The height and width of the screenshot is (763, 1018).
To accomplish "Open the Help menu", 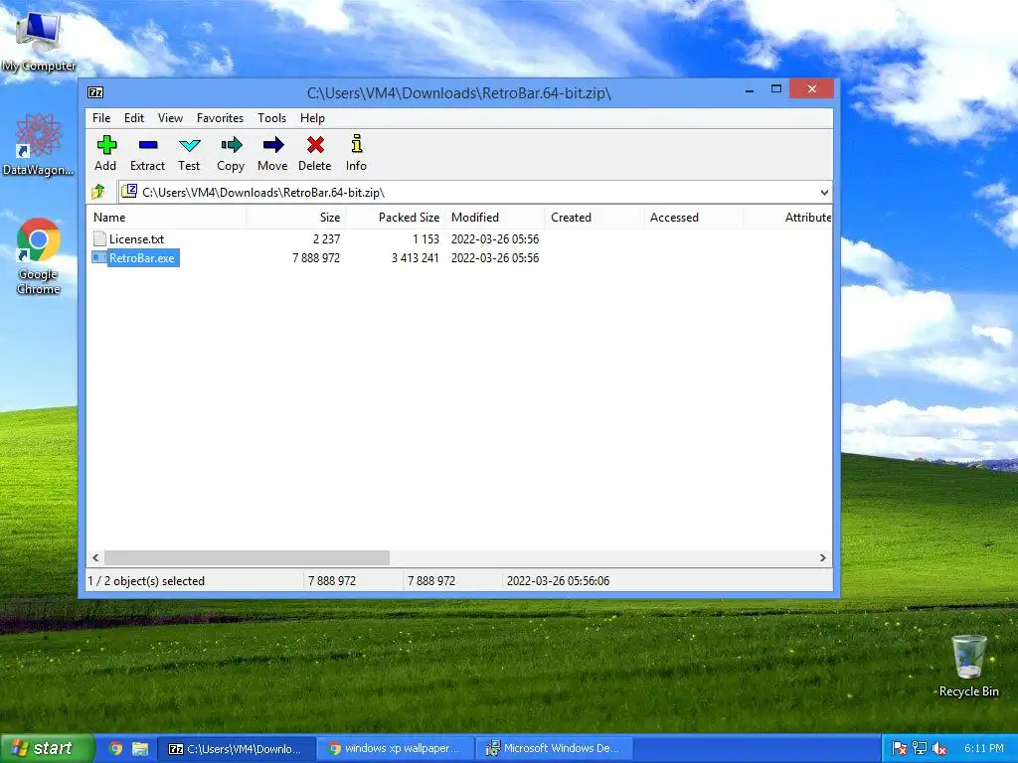I will 312,118.
